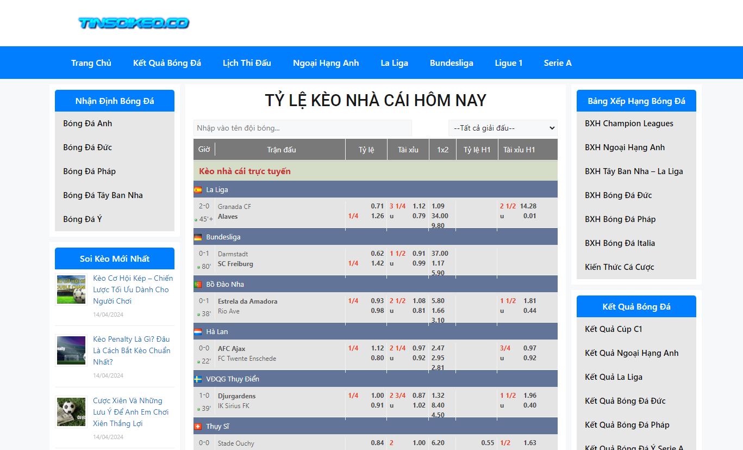Screen dimensions: 743x450
Task: Open the Kèo Penalty article thumbnail
Action: coord(71,350)
